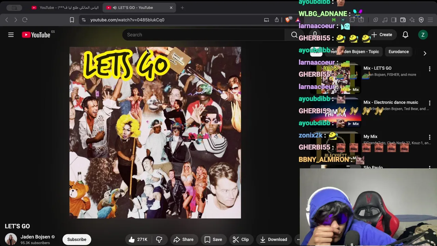Open Brave Rewards triangle icon
Screen dimensions: 437x246
click(298, 20)
